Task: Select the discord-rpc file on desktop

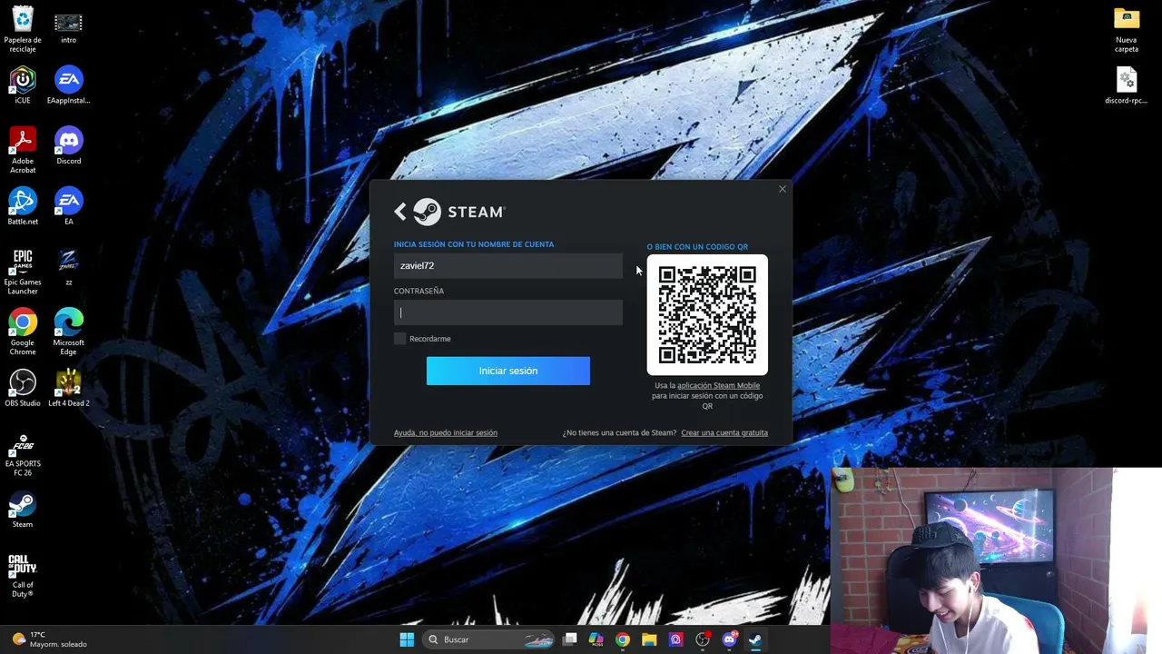Action: (x=1126, y=86)
